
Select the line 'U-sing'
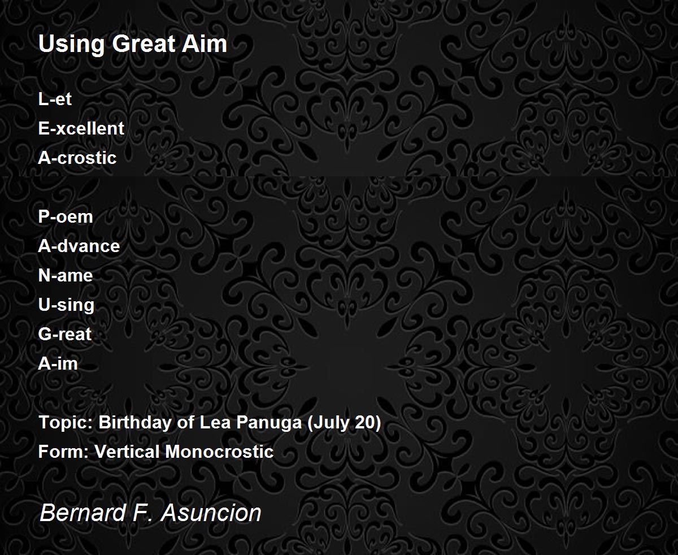(x=66, y=305)
